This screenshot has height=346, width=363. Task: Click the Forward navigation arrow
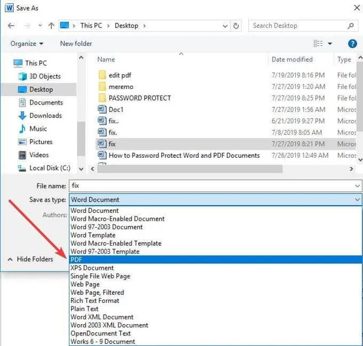point(27,26)
